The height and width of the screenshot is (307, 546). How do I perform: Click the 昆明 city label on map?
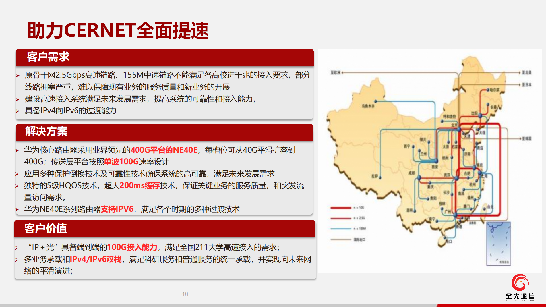(x=409, y=210)
